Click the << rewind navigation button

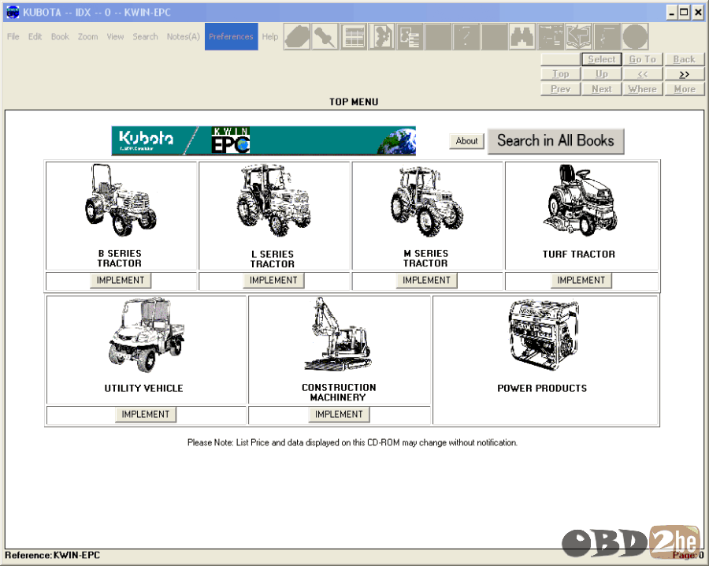(x=643, y=74)
